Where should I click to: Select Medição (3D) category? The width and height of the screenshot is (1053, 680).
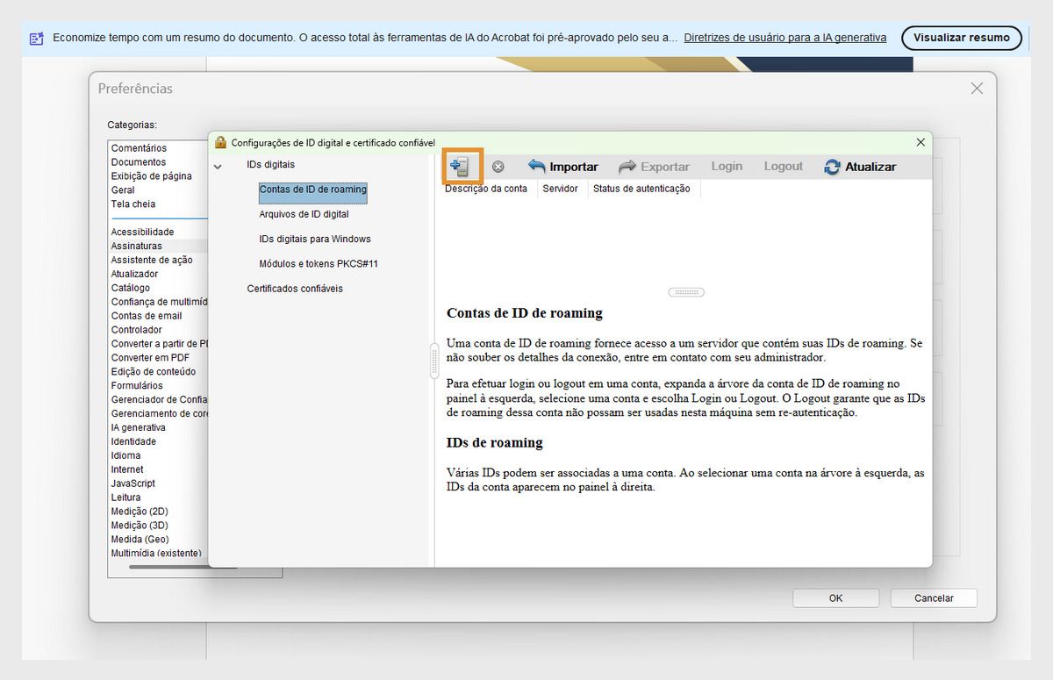coord(140,526)
